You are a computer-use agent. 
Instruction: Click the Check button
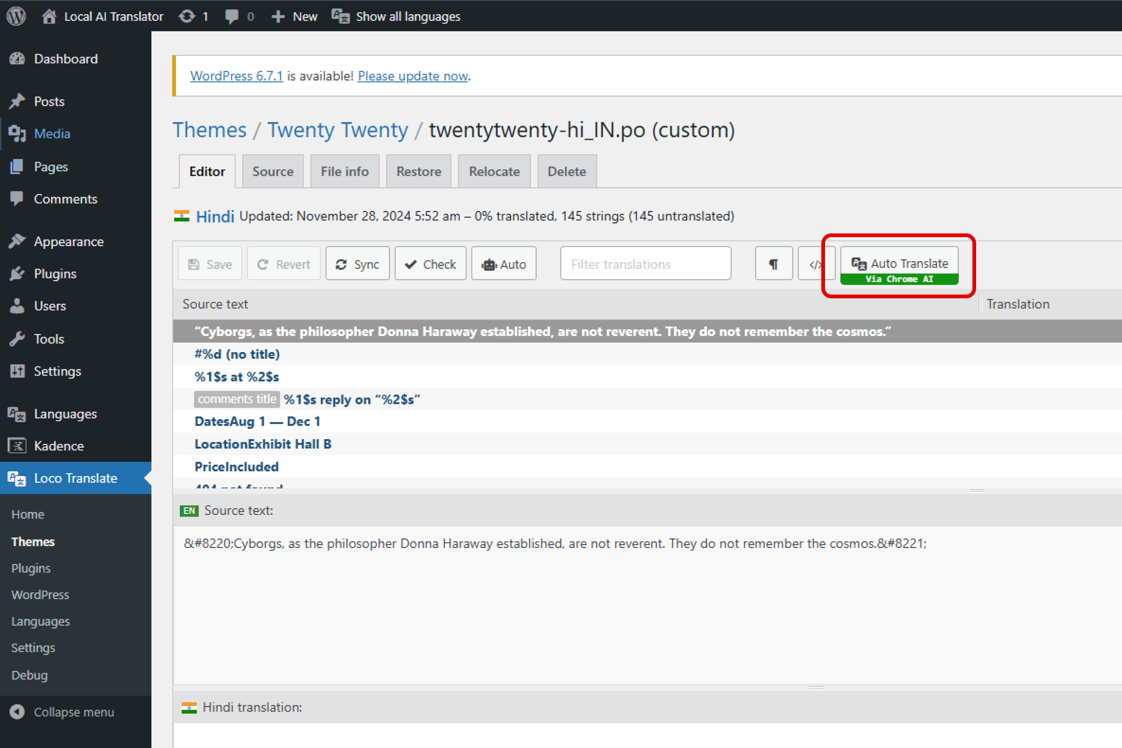(430, 263)
